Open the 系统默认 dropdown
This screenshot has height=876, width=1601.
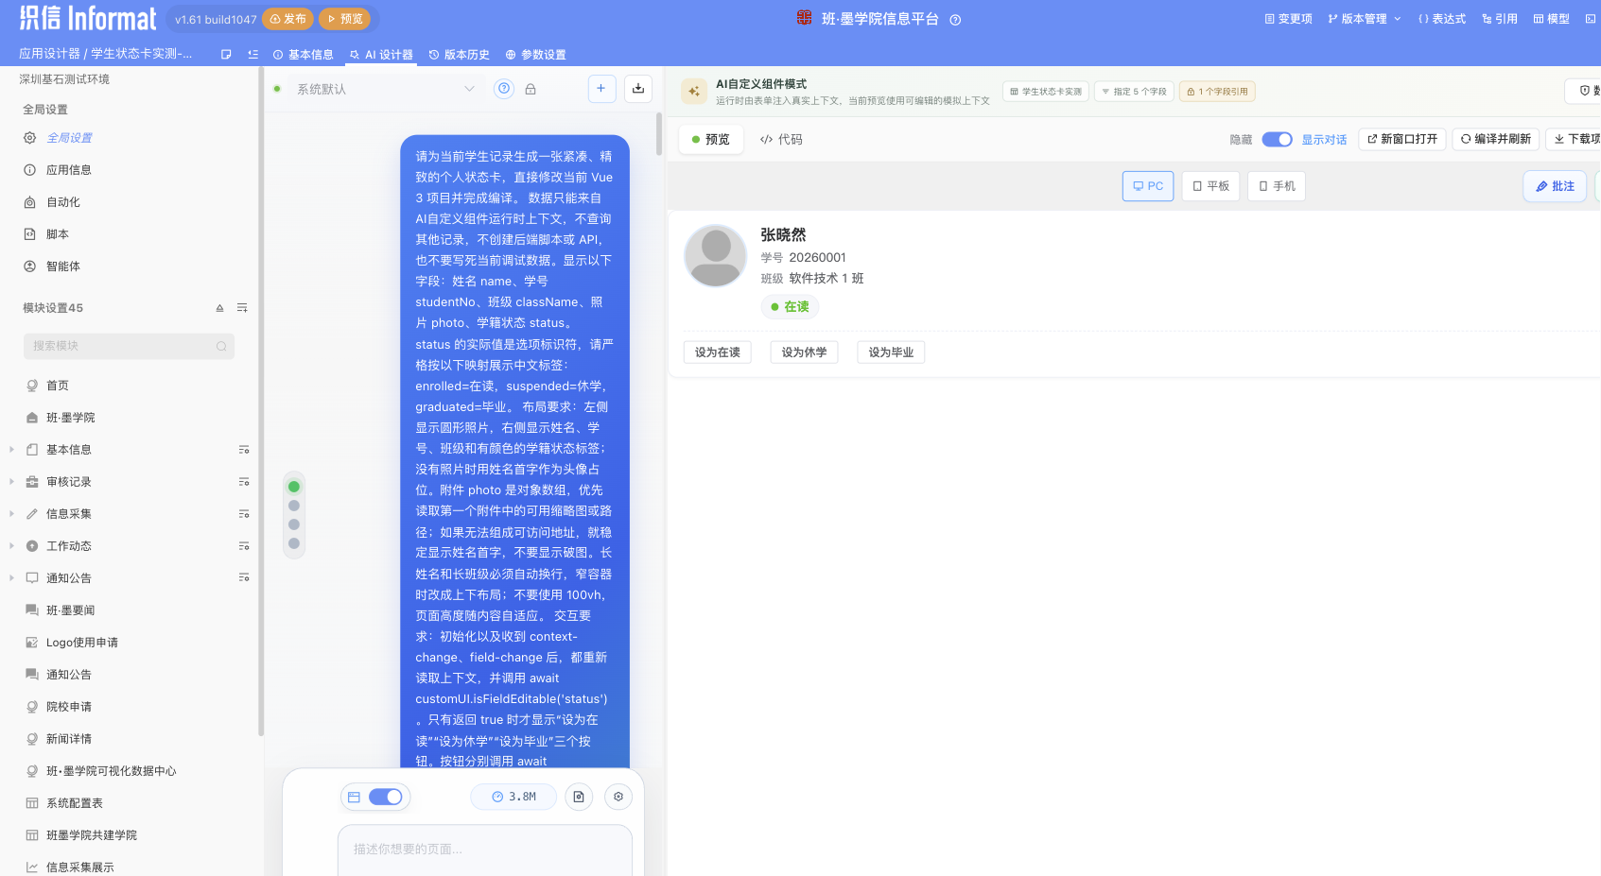pos(385,89)
